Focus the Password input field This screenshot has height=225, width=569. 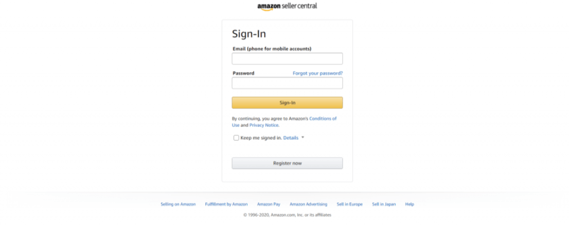pos(287,83)
